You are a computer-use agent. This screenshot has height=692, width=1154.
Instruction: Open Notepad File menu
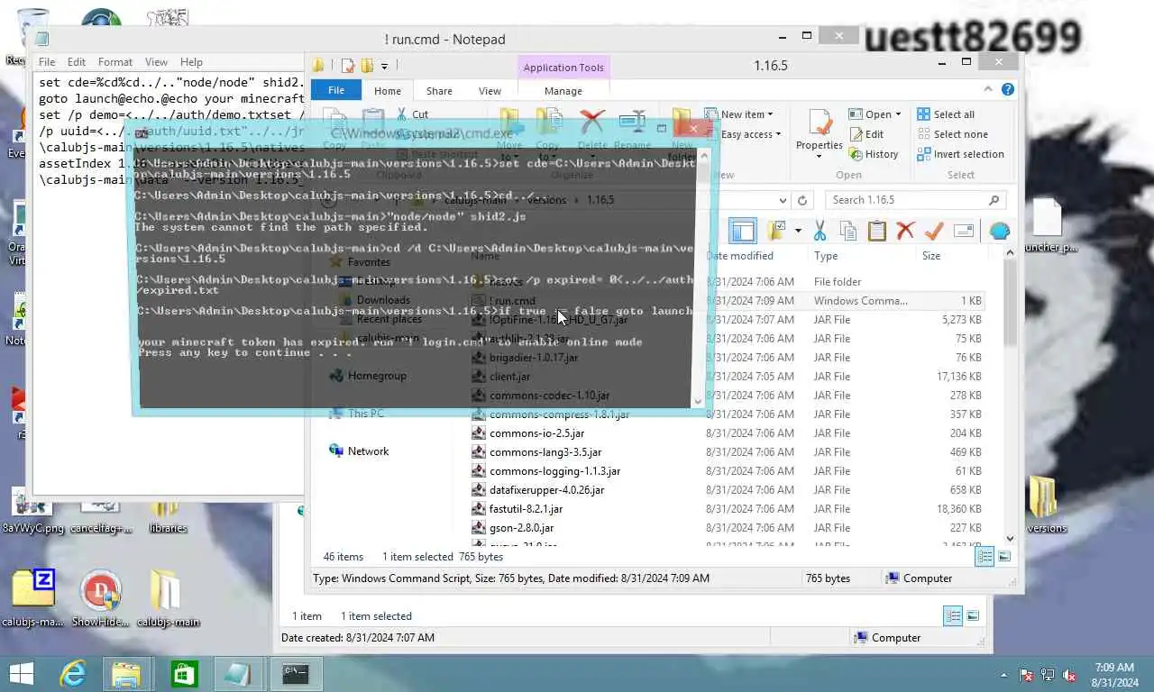click(47, 62)
